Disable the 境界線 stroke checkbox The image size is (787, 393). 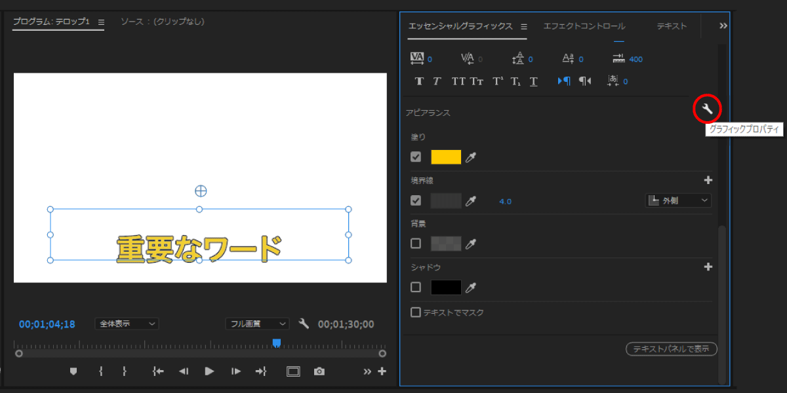(x=416, y=200)
